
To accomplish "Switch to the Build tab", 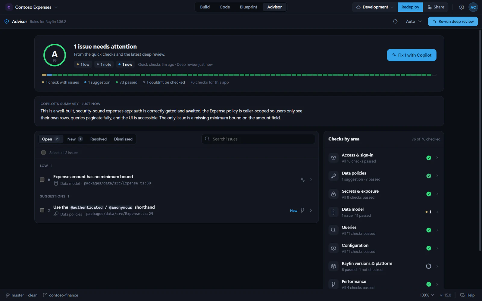I will pyautogui.click(x=205, y=7).
